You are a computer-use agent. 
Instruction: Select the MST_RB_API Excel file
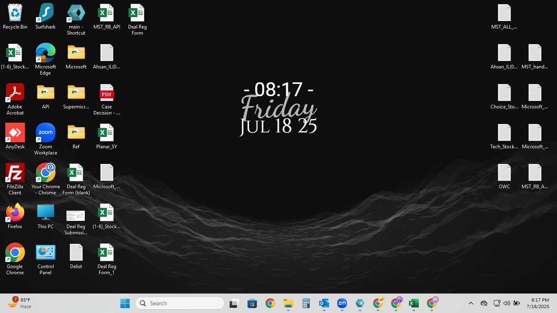[x=106, y=17]
